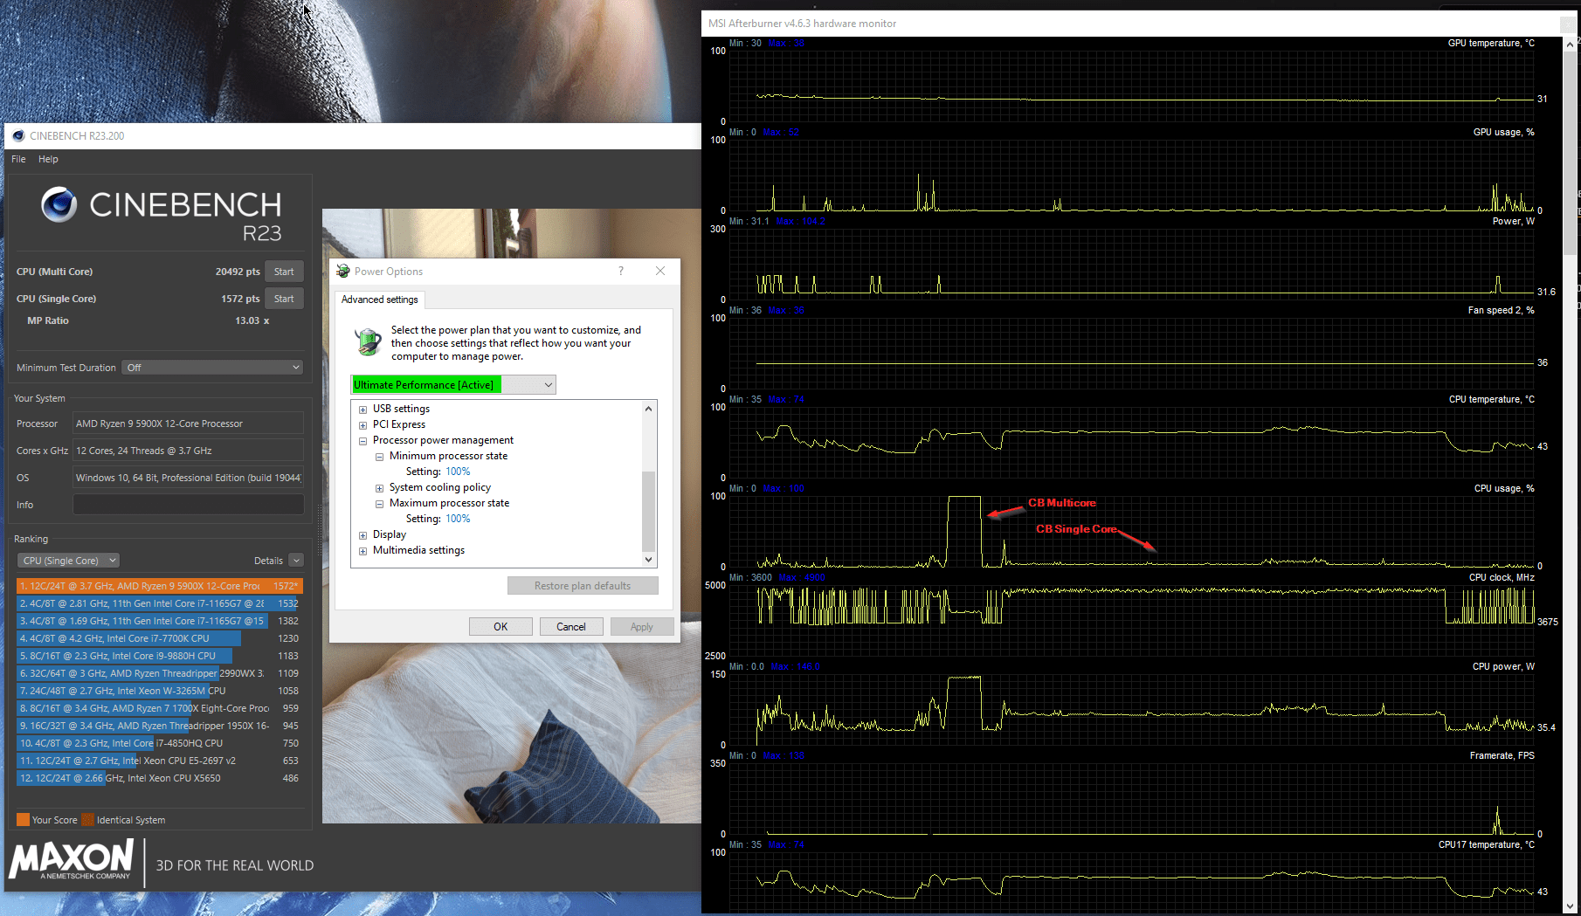The image size is (1581, 916).
Task: Click the Power Options help question mark
Action: coord(621,271)
